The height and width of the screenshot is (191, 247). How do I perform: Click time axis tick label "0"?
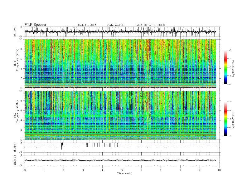(x=25, y=170)
